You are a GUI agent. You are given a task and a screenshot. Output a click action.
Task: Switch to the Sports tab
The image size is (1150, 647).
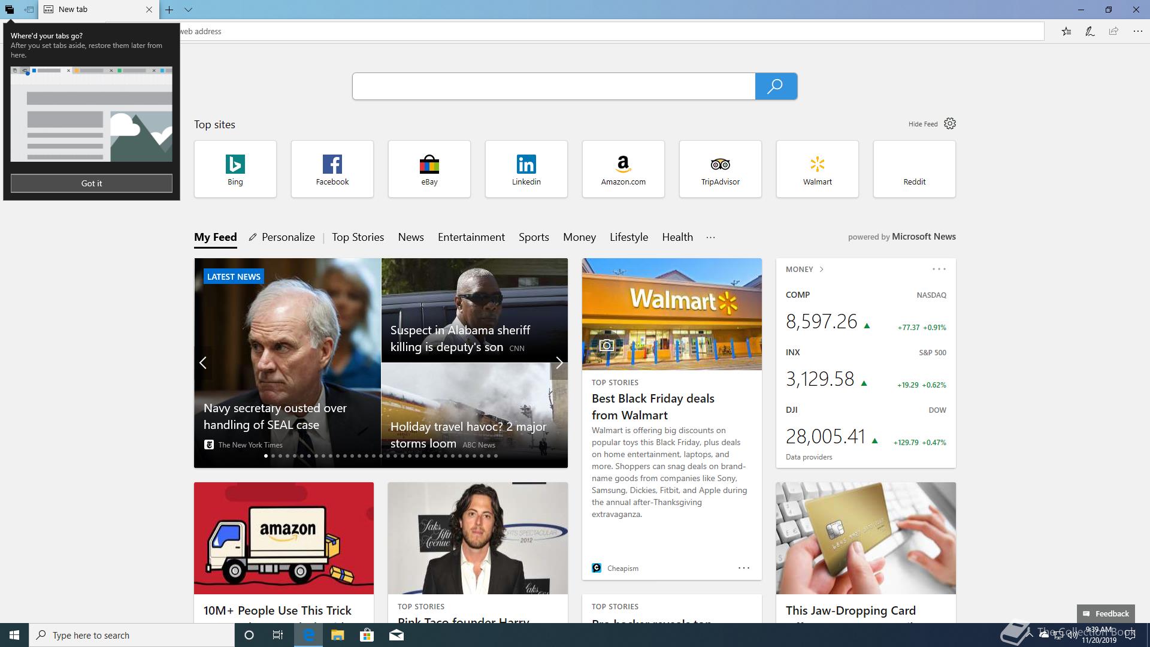534,237
